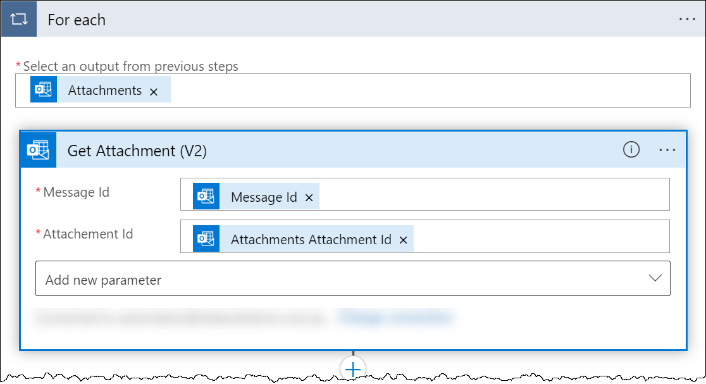Viewport: 706px width, 384px height.
Task: Remove the Attachments Attachment Id token
Action: (403, 240)
